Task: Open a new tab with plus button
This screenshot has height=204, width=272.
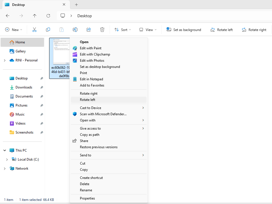Action: coord(76,5)
